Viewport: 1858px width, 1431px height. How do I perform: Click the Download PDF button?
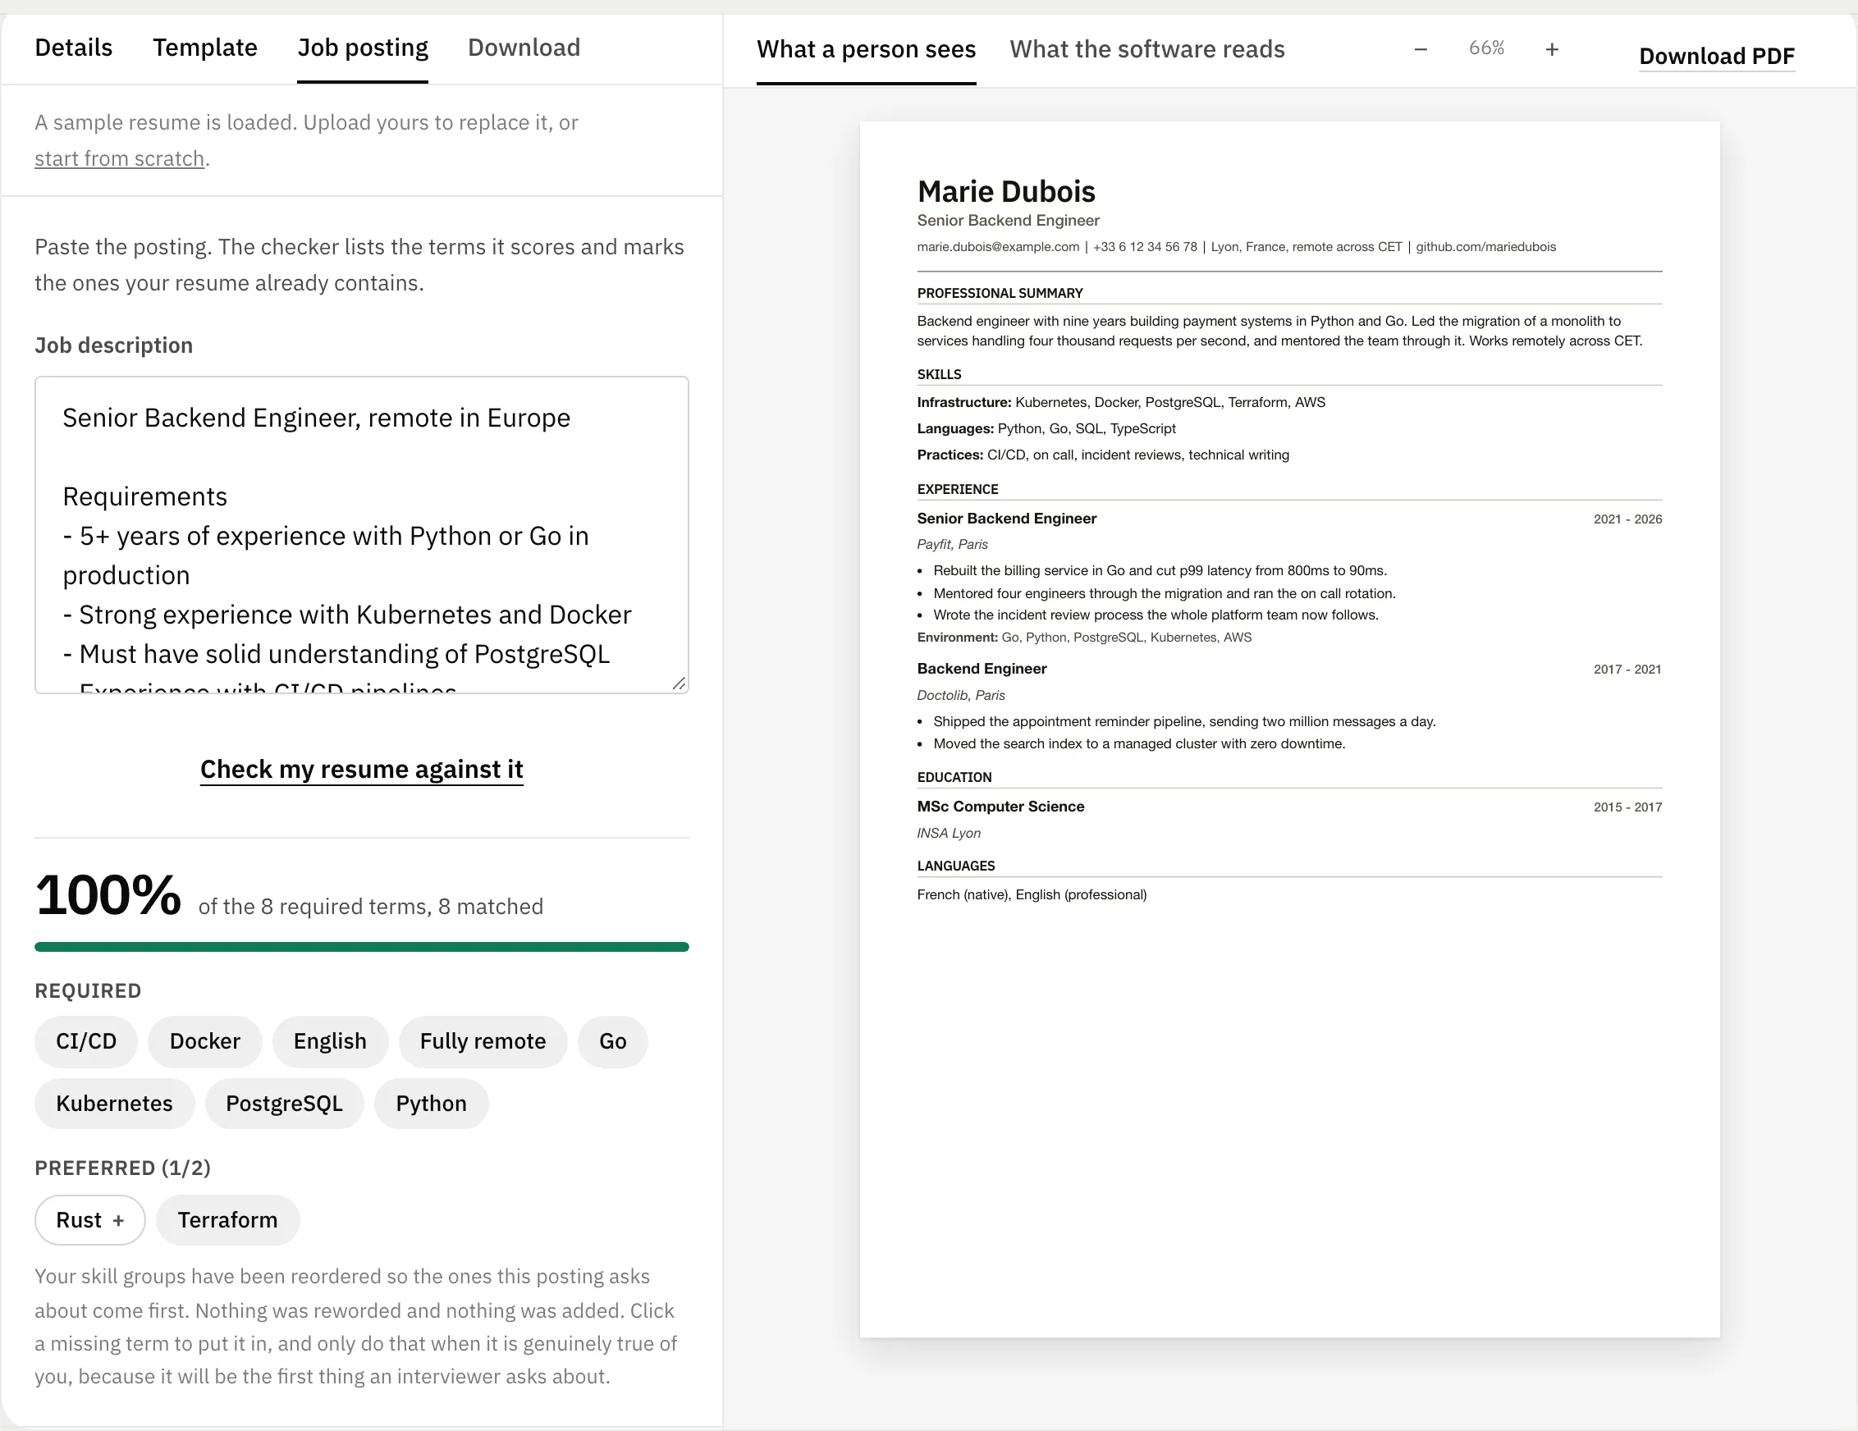1717,56
